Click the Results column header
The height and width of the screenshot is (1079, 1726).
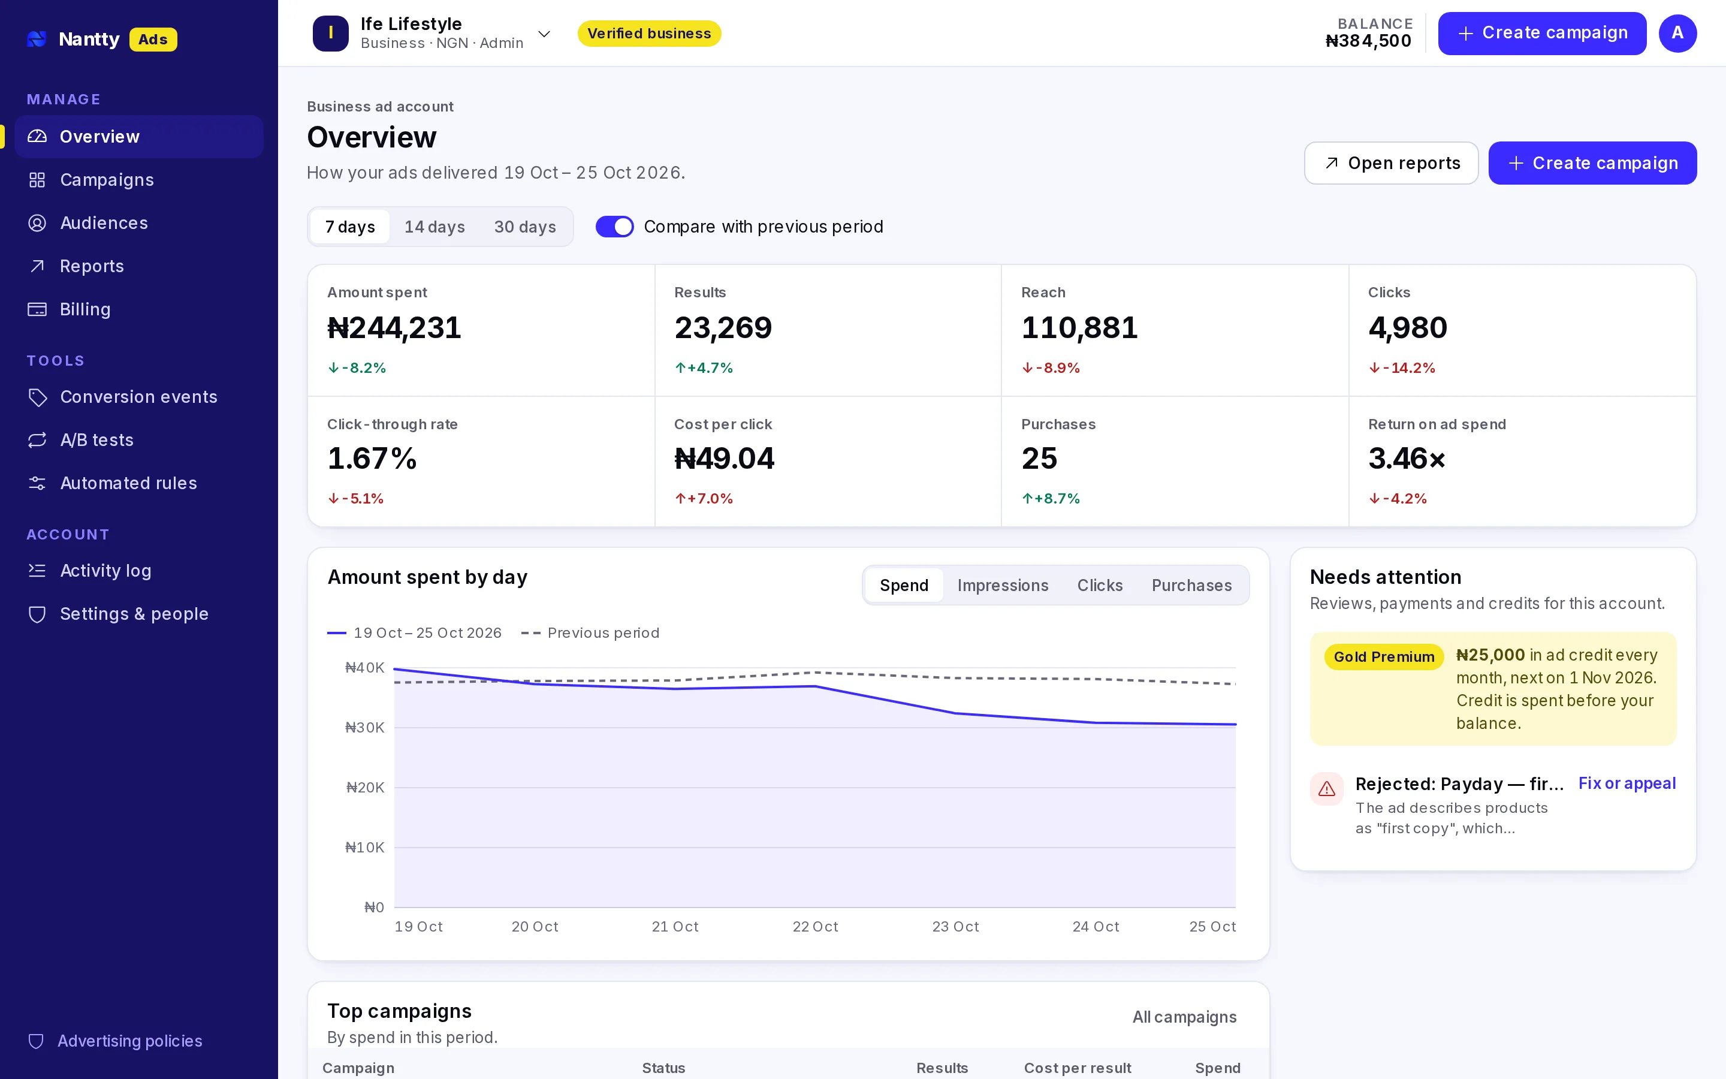pos(942,1068)
